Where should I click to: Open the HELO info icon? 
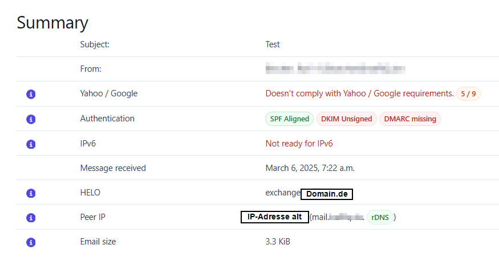pyautogui.click(x=31, y=193)
